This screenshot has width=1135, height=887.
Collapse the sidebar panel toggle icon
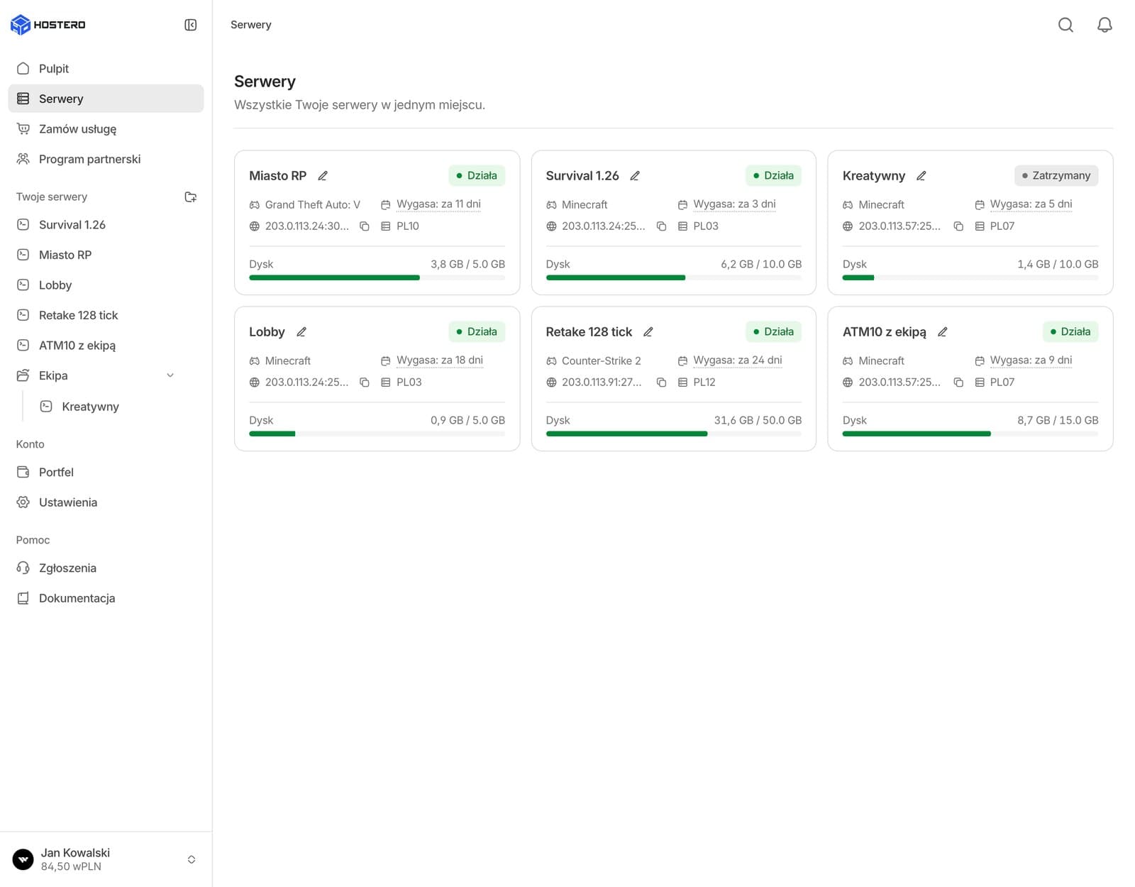pyautogui.click(x=190, y=25)
